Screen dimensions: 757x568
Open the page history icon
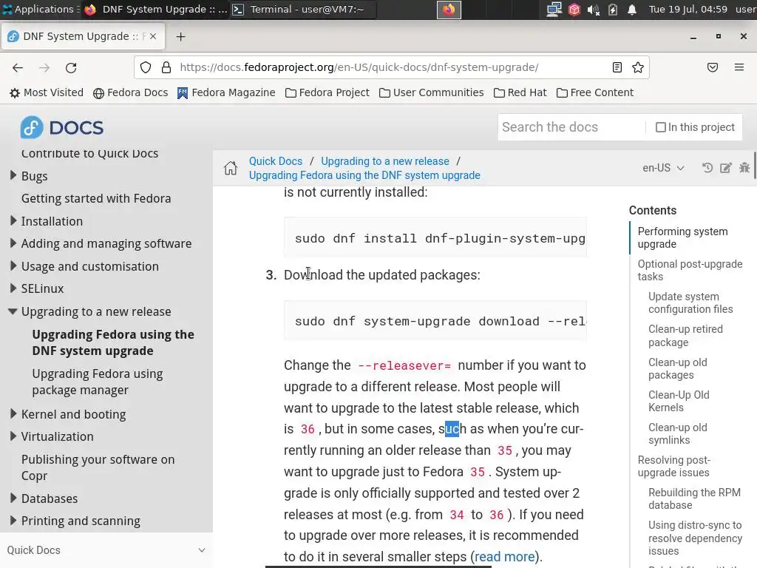pos(707,168)
